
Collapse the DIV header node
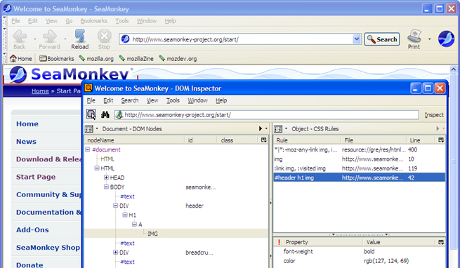point(116,206)
